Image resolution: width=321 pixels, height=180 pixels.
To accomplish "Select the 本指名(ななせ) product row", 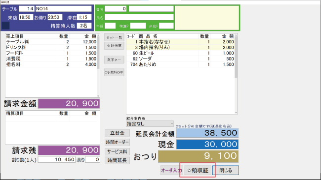I will [180, 42].
